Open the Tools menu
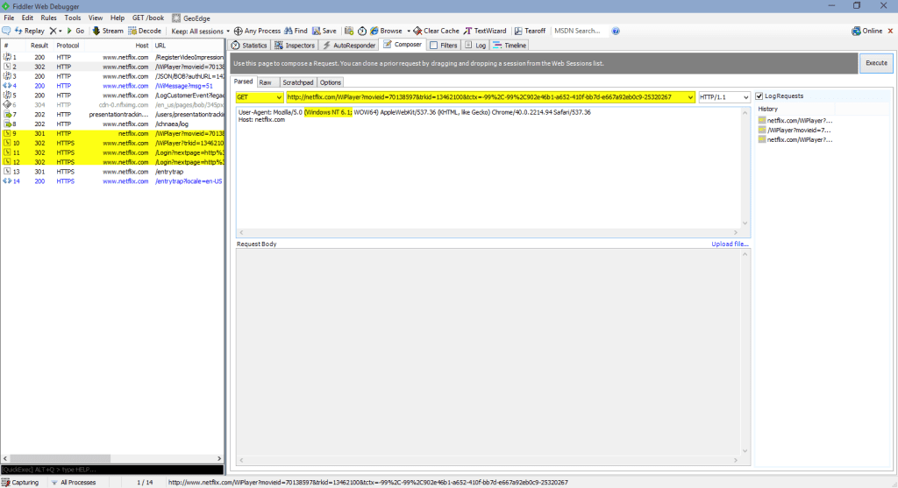The height and width of the screenshot is (488, 898). (x=73, y=18)
